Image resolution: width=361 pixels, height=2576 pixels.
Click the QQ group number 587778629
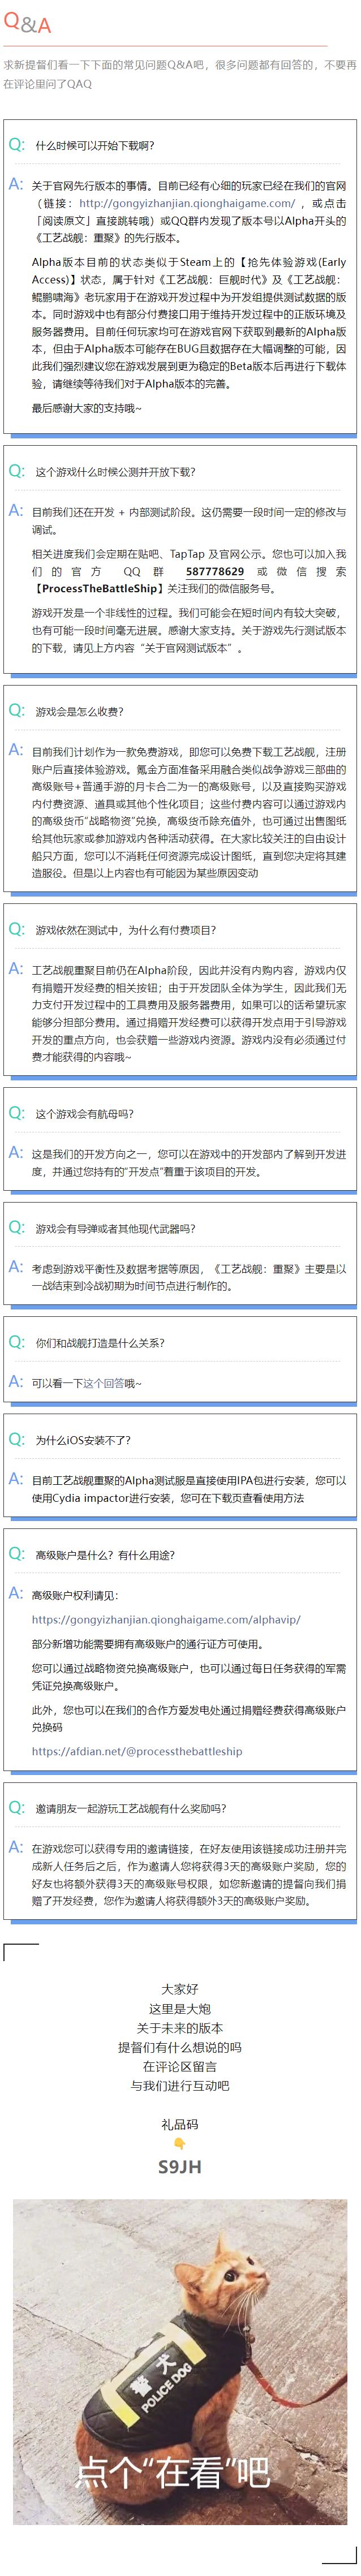[215, 571]
